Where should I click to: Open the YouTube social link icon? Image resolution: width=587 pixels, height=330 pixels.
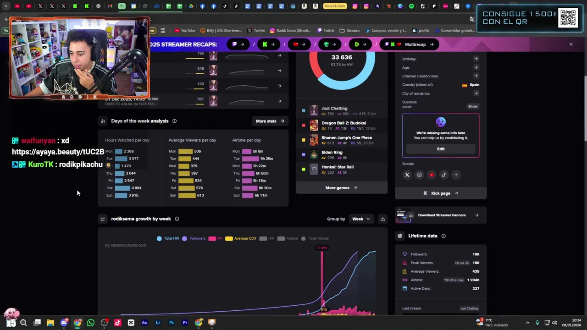point(432,175)
